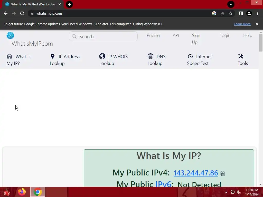Open the Pricing page
The height and width of the screenshot is (197, 263).
tap(153, 35)
